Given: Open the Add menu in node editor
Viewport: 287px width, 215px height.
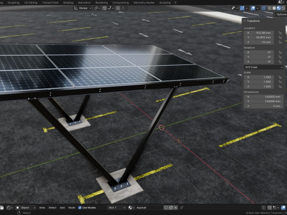Looking at the screenshot, I should click(62, 208).
